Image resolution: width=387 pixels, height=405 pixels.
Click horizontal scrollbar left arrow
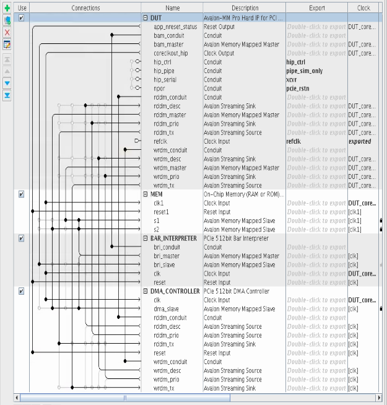click(17, 398)
